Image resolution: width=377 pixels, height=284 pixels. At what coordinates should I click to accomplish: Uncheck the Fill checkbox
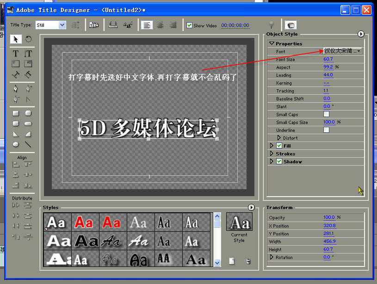pyautogui.click(x=279, y=146)
